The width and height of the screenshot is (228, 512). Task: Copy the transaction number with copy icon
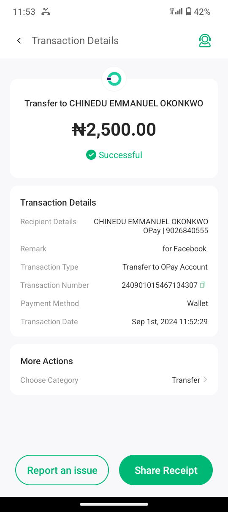pos(203,285)
